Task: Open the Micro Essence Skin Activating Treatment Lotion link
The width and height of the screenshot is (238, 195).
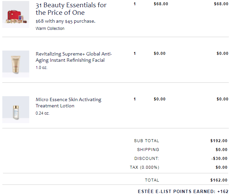Action: (69, 102)
